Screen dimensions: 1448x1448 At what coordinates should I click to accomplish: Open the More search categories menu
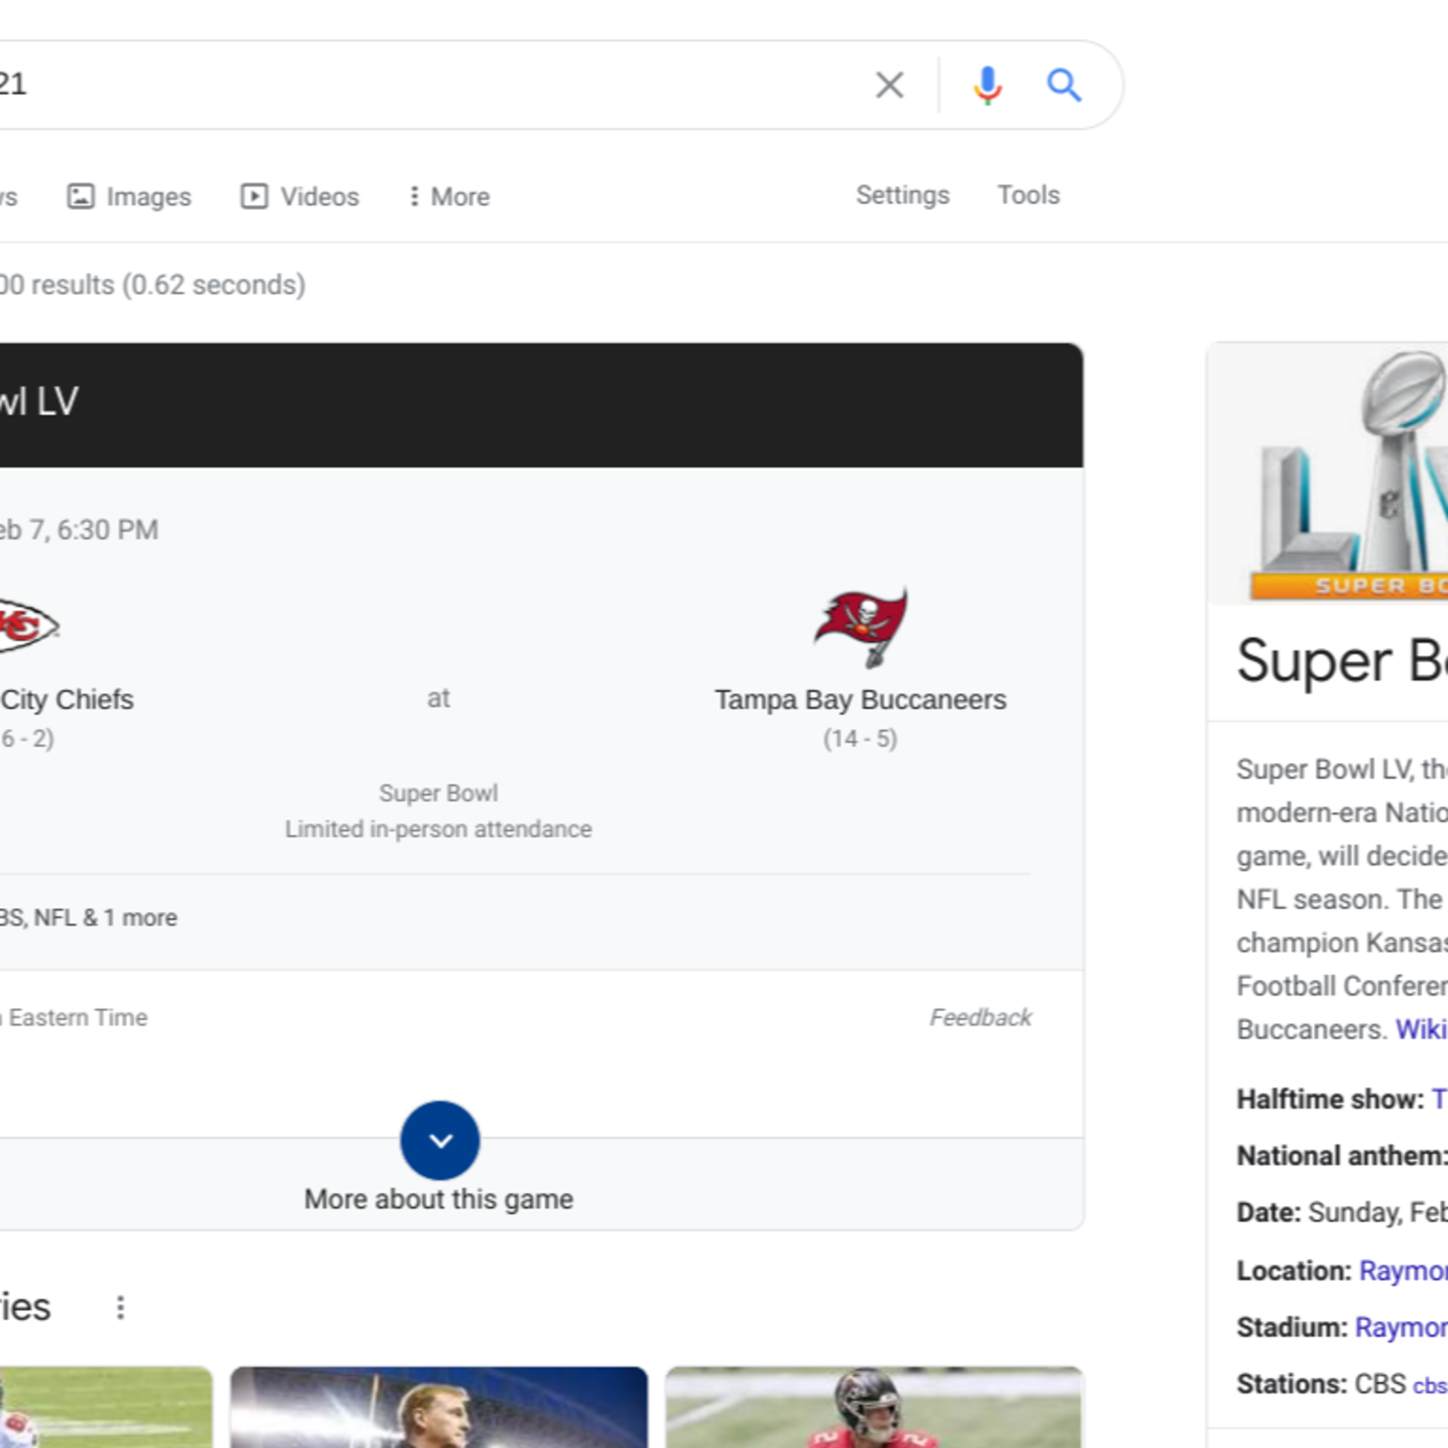(449, 196)
